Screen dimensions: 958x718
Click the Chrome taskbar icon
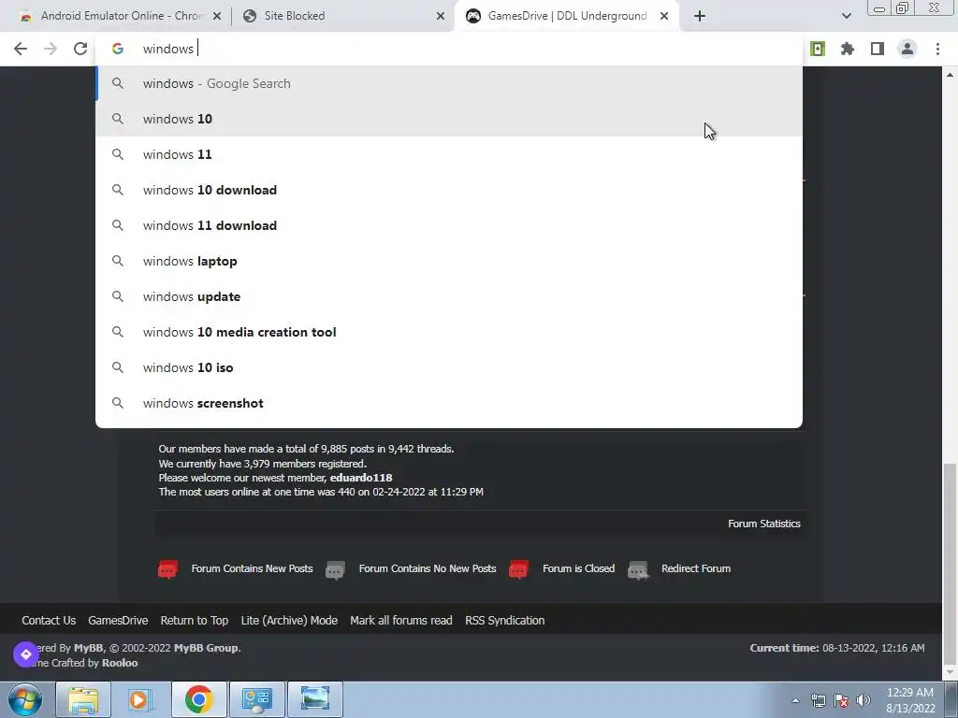pos(198,699)
